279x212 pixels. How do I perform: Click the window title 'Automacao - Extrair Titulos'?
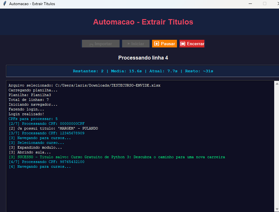pyautogui.click(x=32, y=4)
